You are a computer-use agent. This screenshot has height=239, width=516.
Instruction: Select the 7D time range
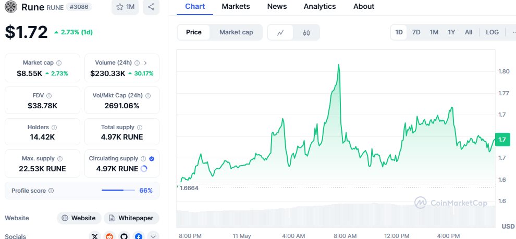point(416,32)
